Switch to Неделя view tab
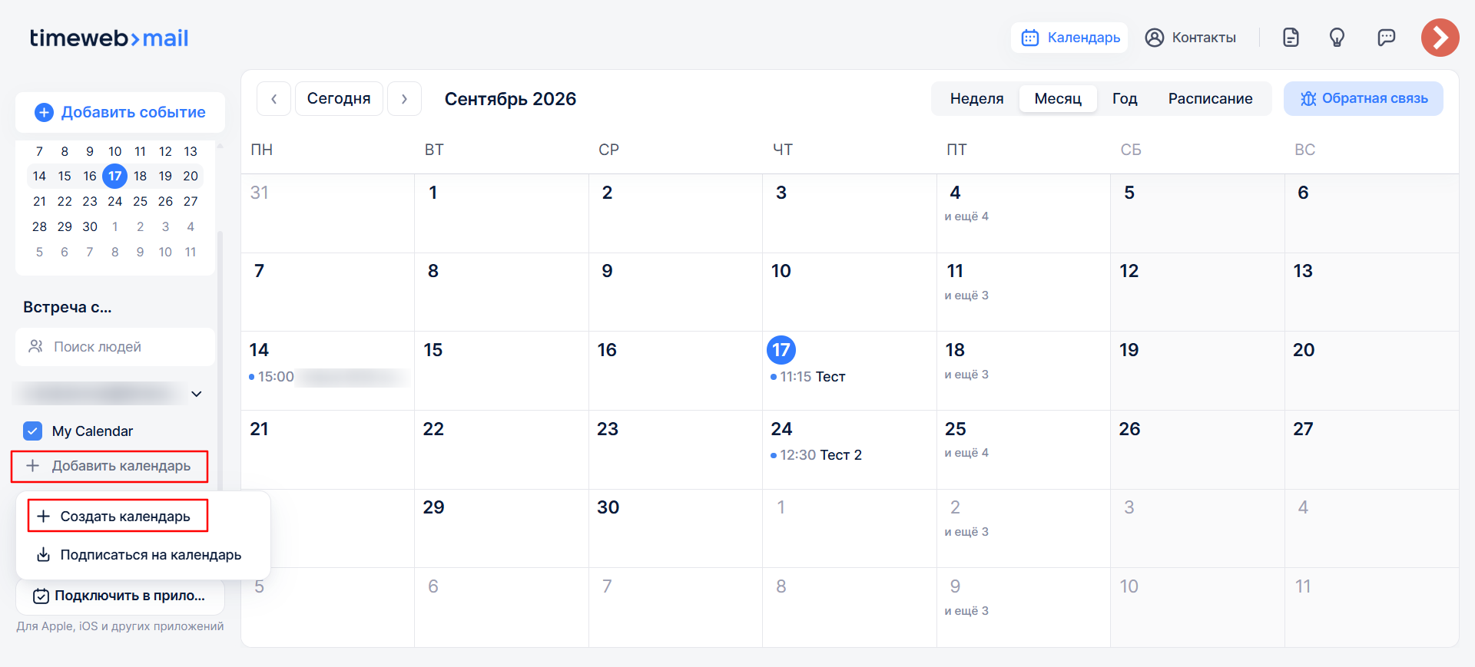1475x667 pixels. (976, 98)
